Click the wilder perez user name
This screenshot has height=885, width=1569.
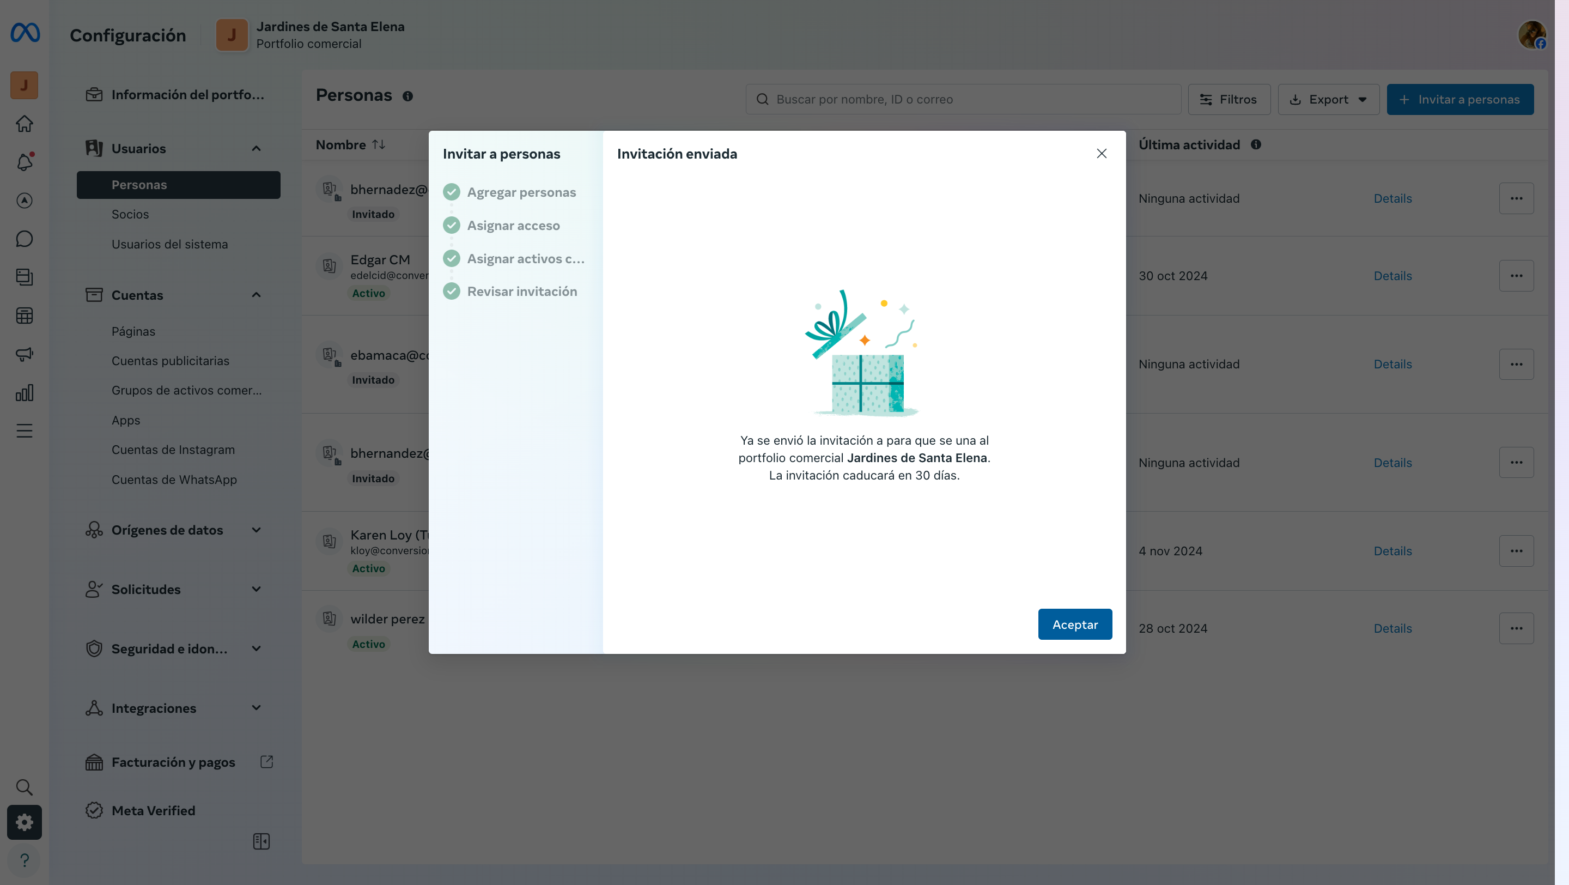pyautogui.click(x=387, y=619)
